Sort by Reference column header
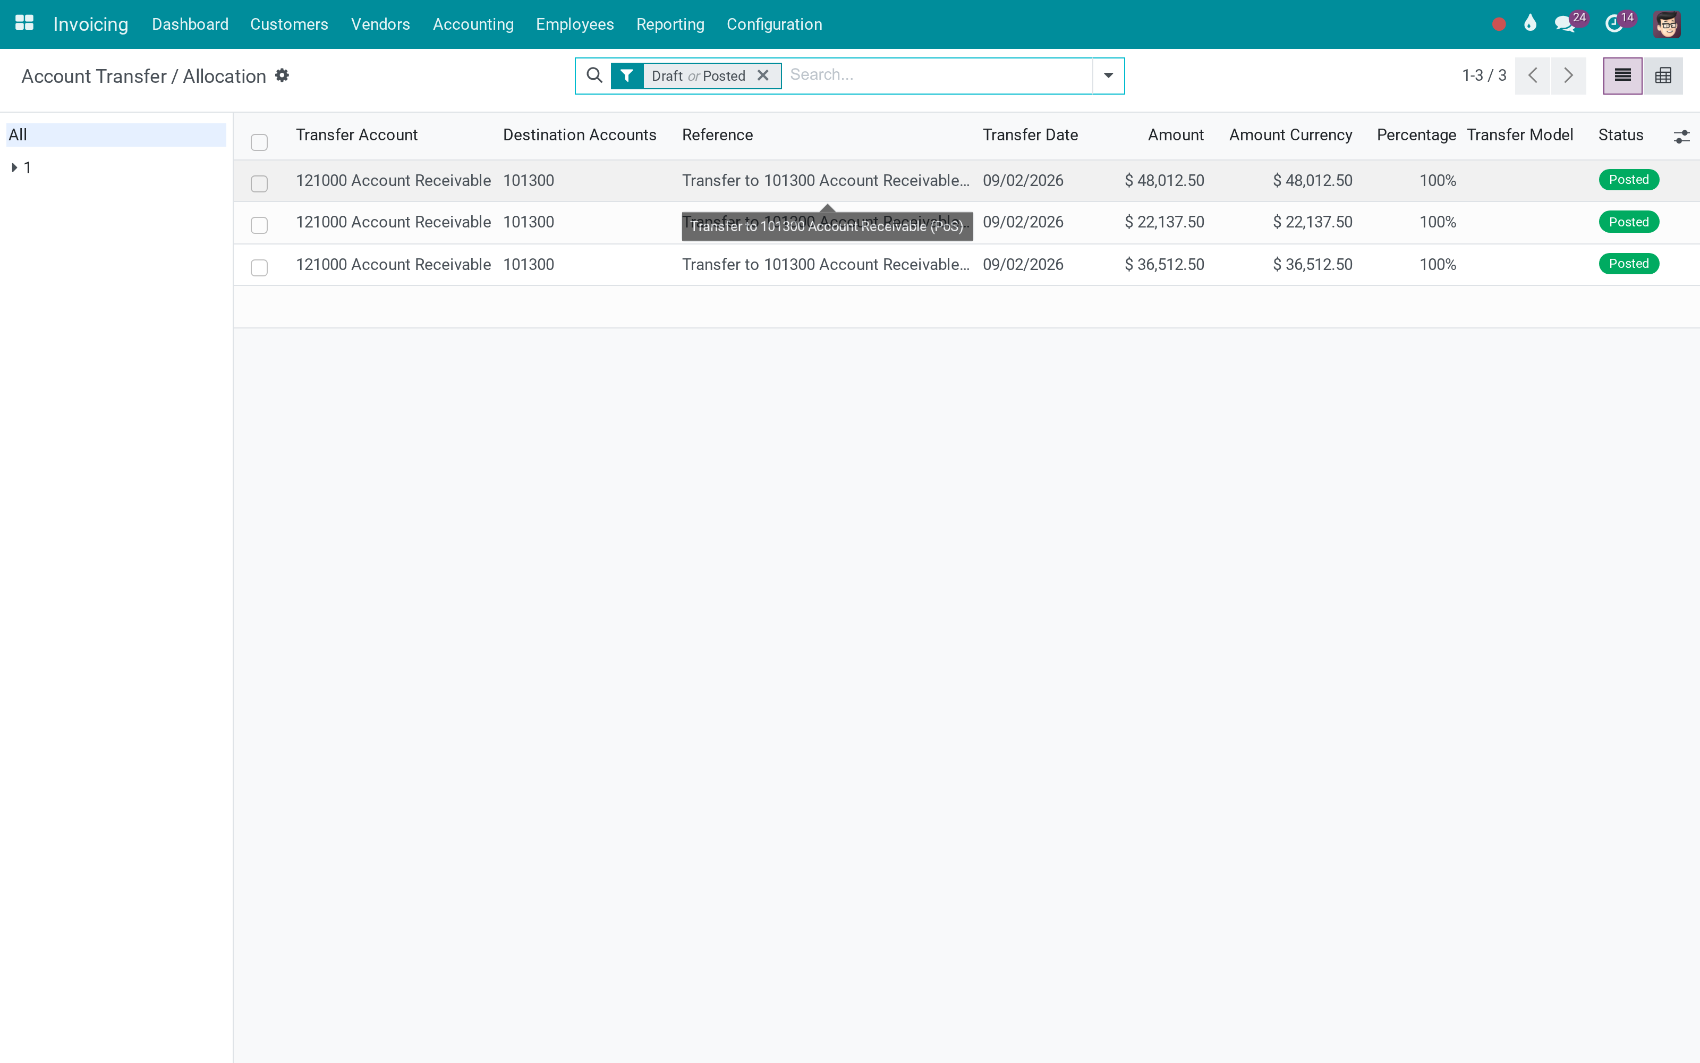Image resolution: width=1700 pixels, height=1063 pixels. (x=717, y=135)
